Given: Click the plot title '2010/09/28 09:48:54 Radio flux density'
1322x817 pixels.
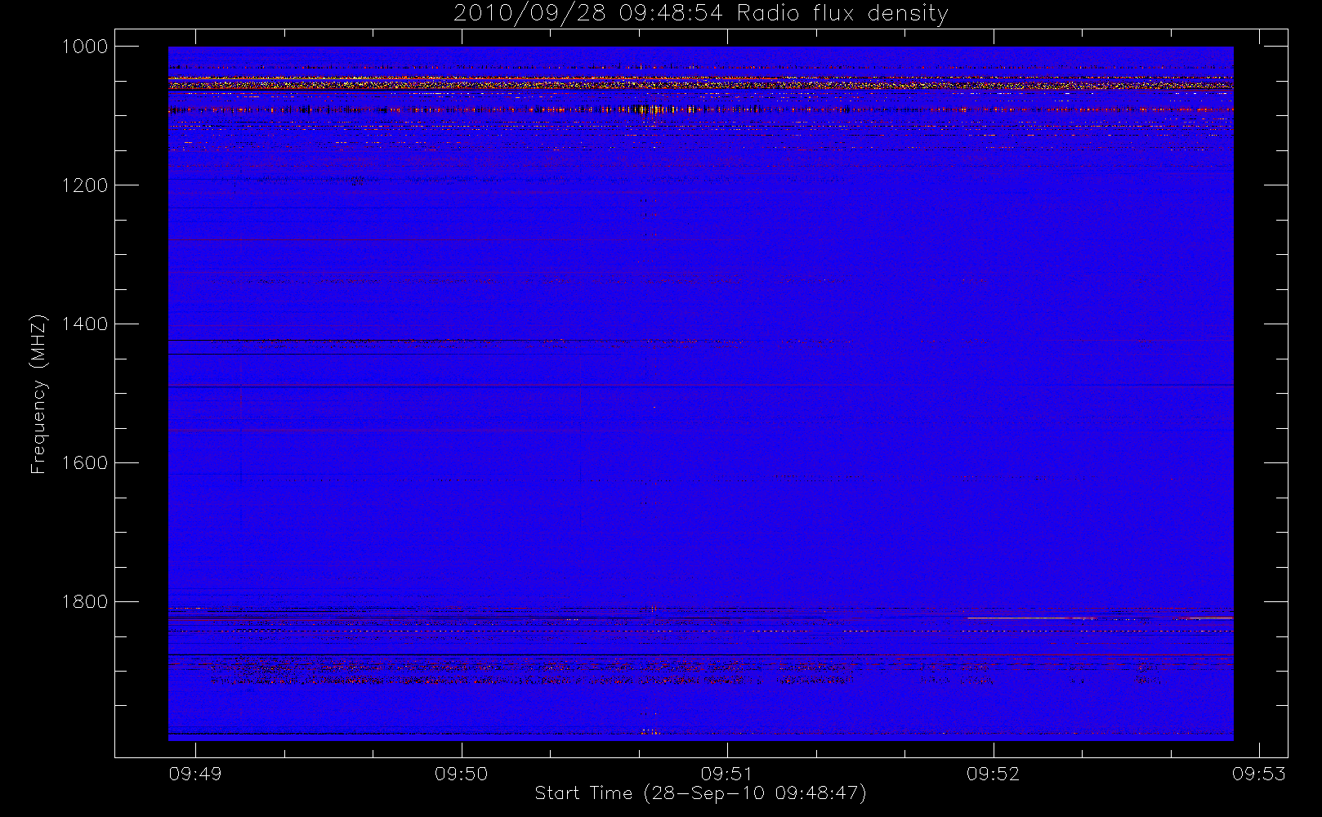Looking at the screenshot, I should click(x=701, y=14).
